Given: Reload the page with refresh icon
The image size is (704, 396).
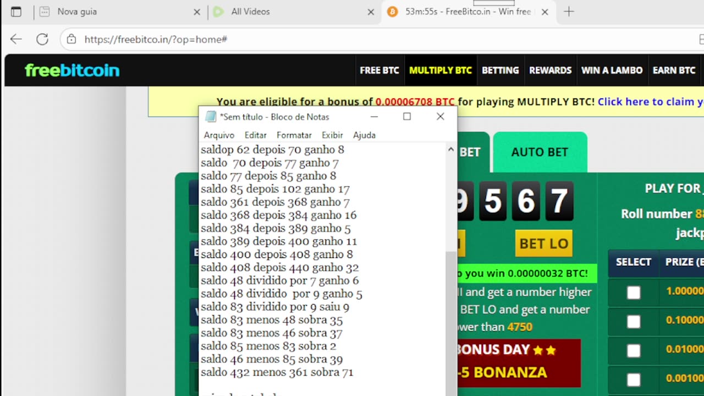Looking at the screenshot, I should tap(42, 39).
